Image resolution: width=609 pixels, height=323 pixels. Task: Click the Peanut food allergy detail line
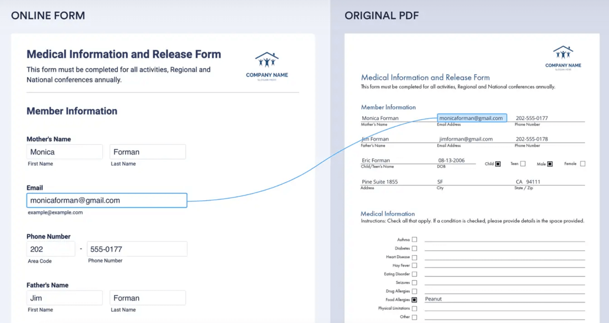click(505, 299)
